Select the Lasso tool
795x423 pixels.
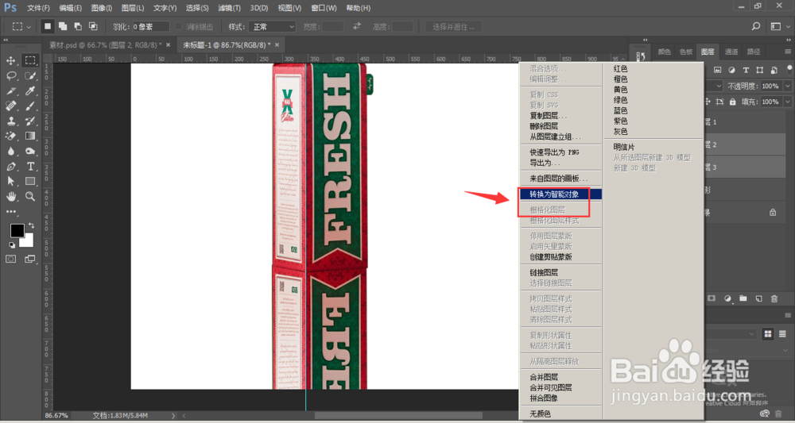coord(10,76)
